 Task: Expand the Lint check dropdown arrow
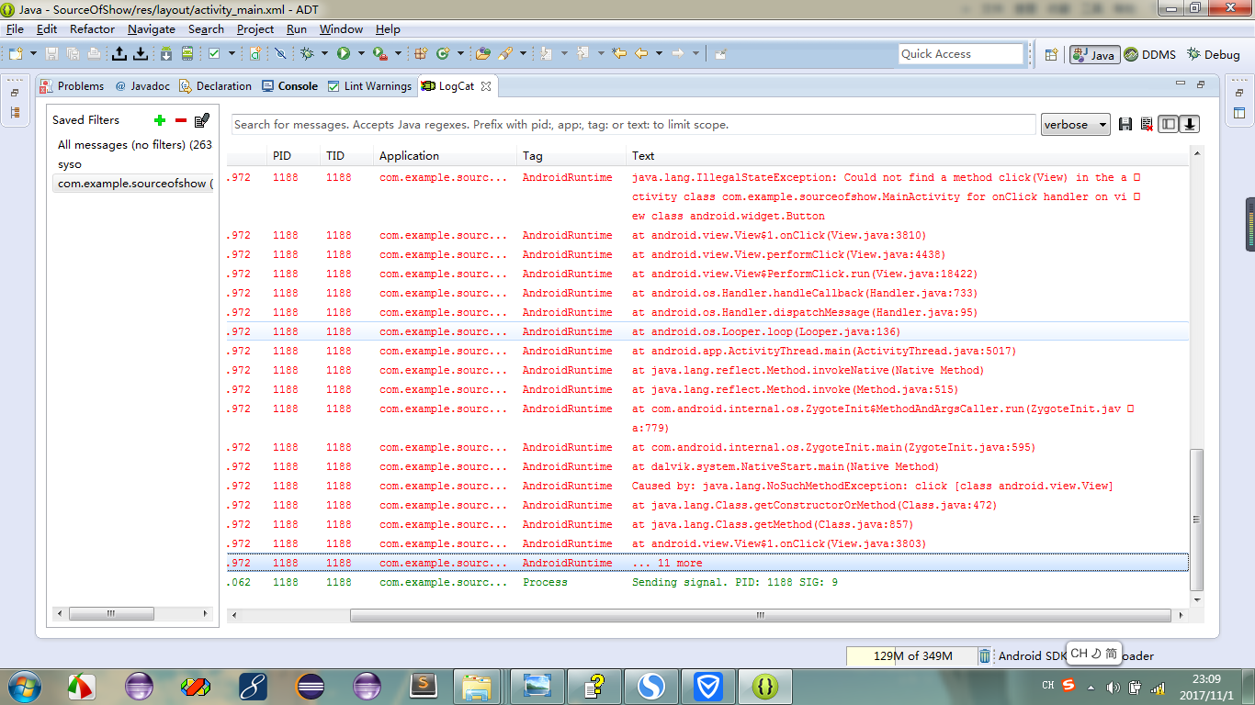(x=232, y=54)
